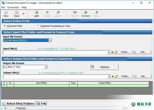Expand the Output File(s) history dropdown arrow
The width and height of the screenshot is (154, 110).
pos(109,77)
